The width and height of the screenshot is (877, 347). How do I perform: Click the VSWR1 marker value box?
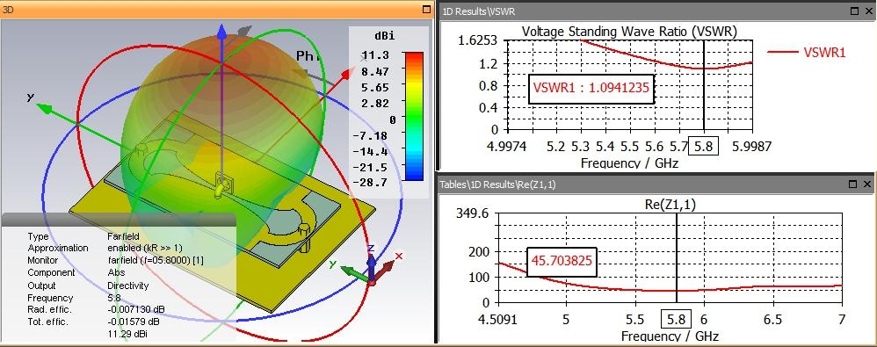[591, 88]
